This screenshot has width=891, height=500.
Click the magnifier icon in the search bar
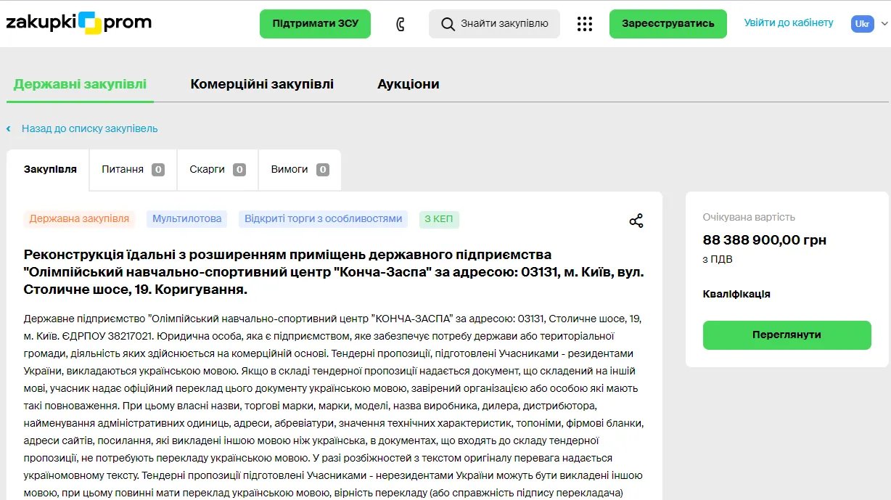(448, 23)
